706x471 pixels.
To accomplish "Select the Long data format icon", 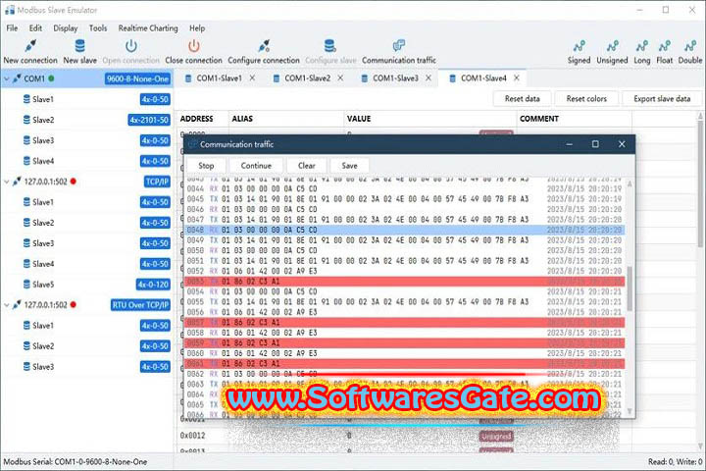I will point(641,46).
